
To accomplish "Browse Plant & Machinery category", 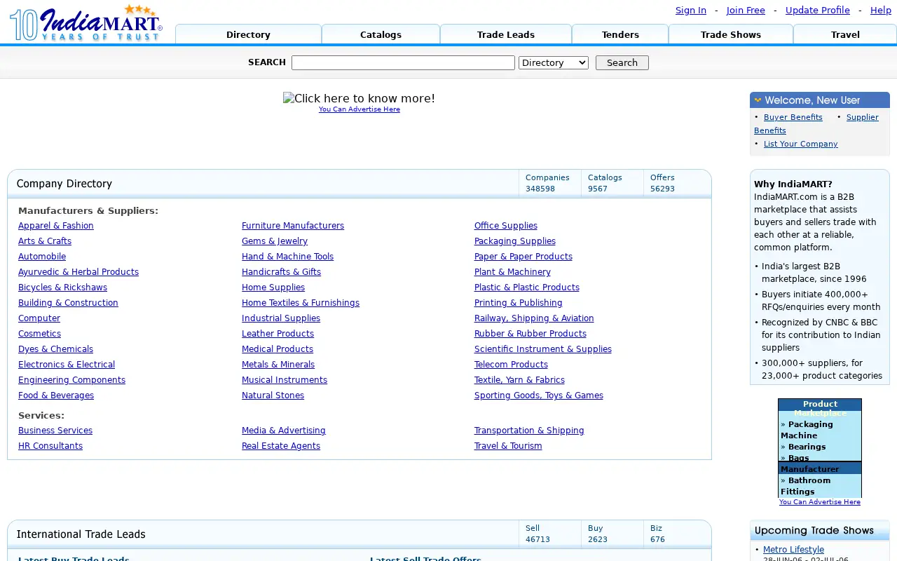I will (512, 272).
